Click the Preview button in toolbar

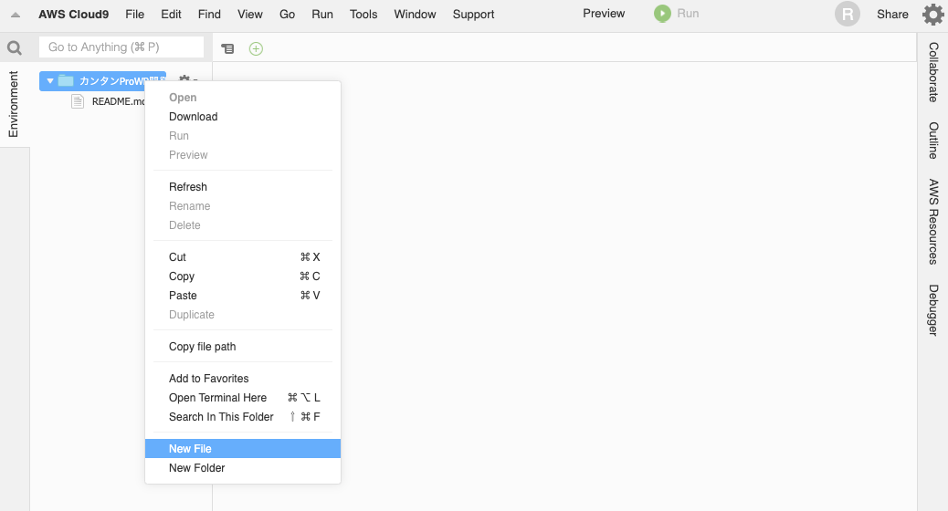tap(604, 14)
